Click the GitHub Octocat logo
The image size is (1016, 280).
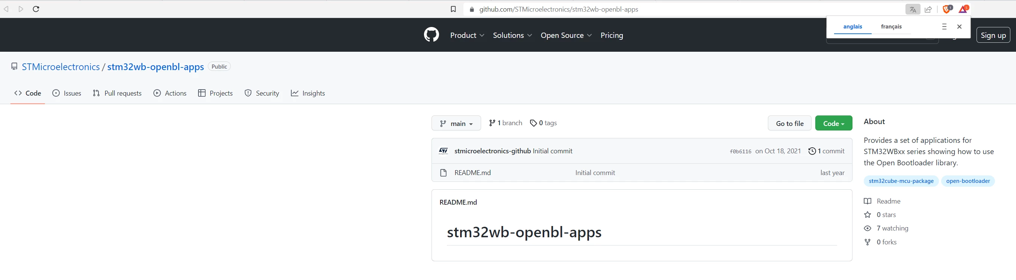[x=431, y=34]
